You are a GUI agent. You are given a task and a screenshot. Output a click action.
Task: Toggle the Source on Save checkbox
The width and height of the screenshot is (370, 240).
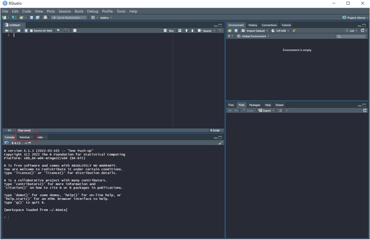31,31
